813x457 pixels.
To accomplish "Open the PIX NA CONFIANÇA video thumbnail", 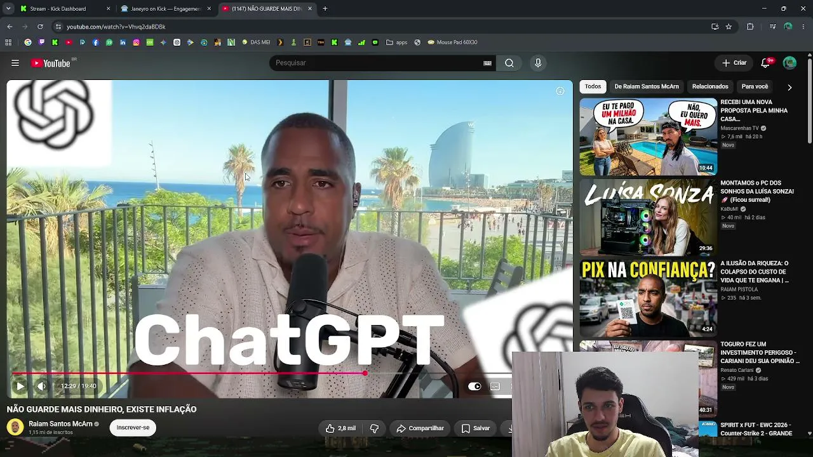I will coord(648,298).
